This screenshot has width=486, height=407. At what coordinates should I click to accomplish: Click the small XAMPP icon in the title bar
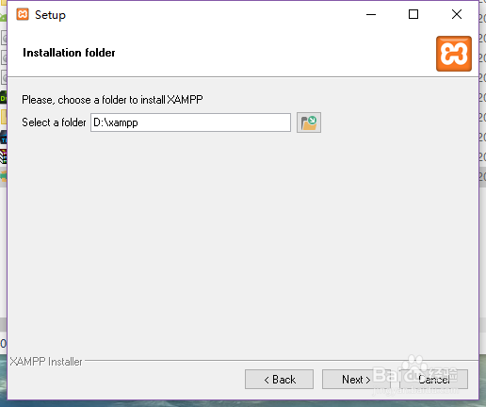tap(23, 14)
